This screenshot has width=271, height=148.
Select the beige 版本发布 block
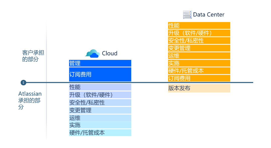(x=199, y=88)
